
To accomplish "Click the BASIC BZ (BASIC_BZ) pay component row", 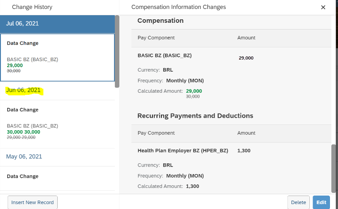I will pyautogui.click(x=231, y=55).
